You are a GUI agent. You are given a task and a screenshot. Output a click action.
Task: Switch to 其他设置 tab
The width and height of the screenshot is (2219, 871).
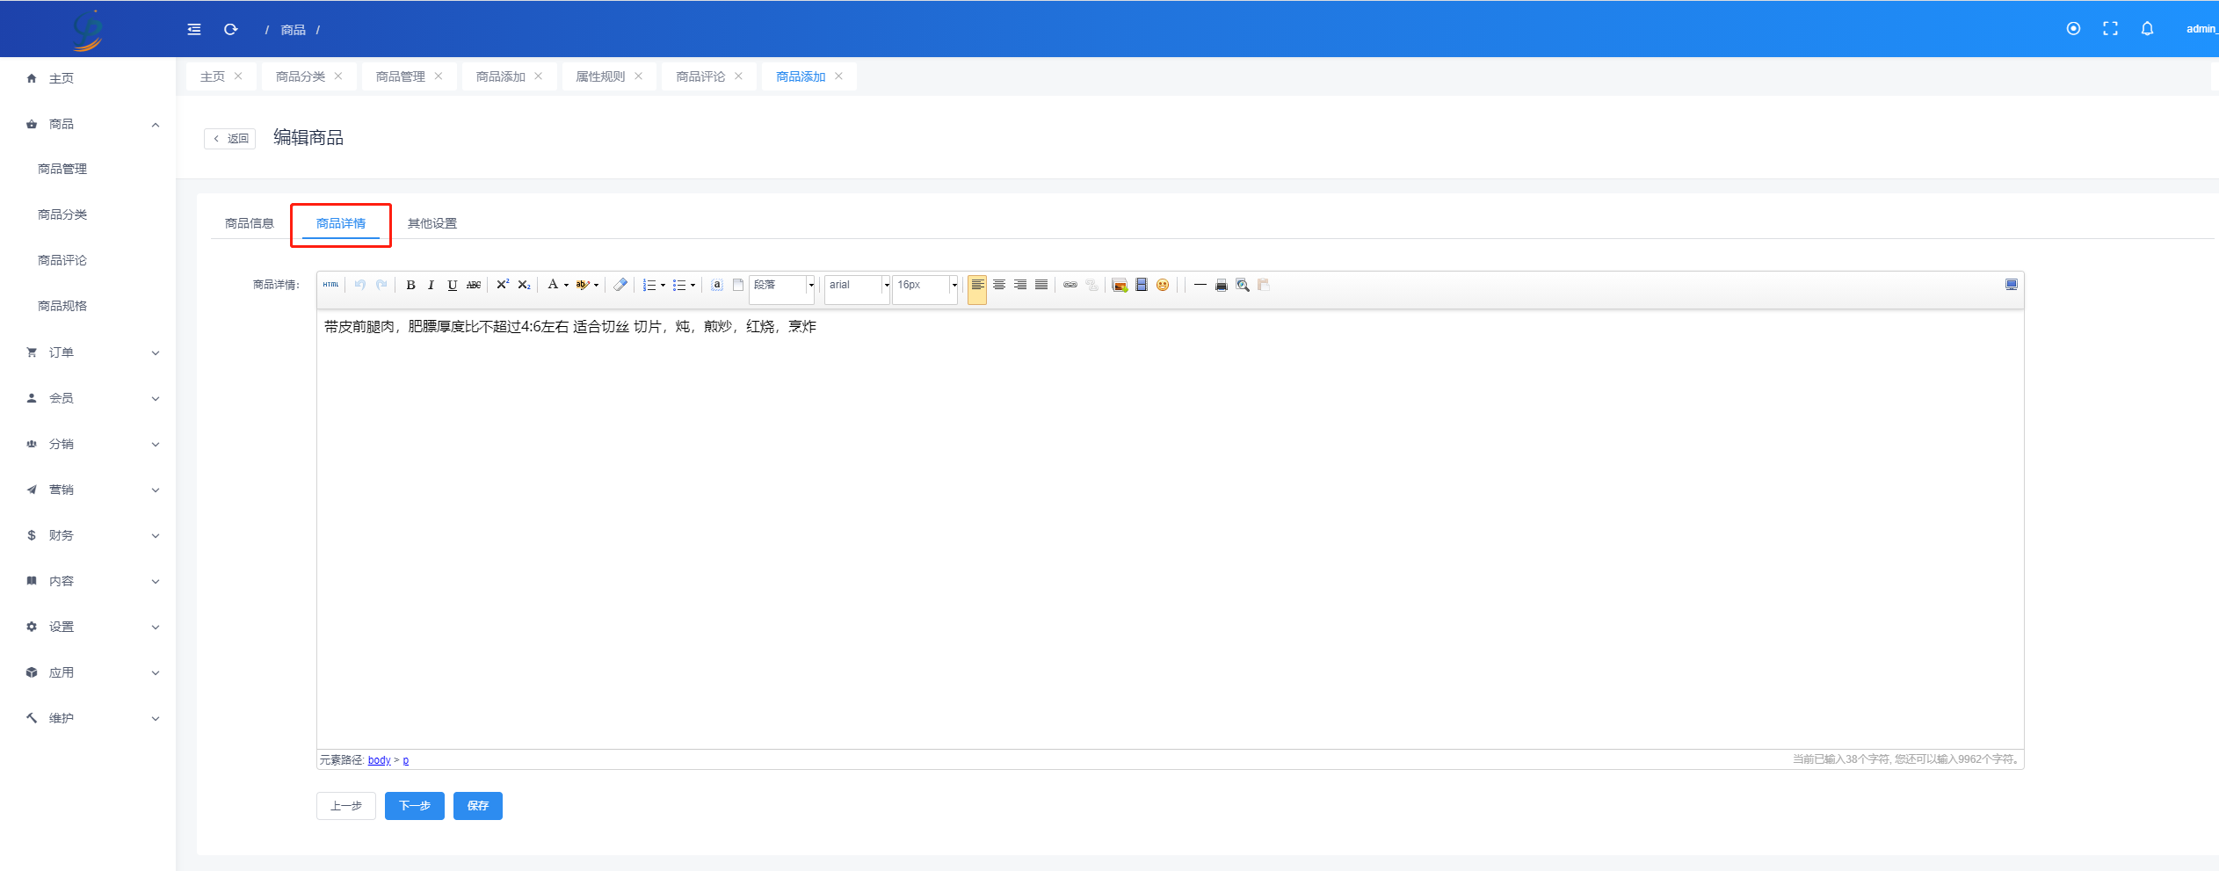point(432,223)
